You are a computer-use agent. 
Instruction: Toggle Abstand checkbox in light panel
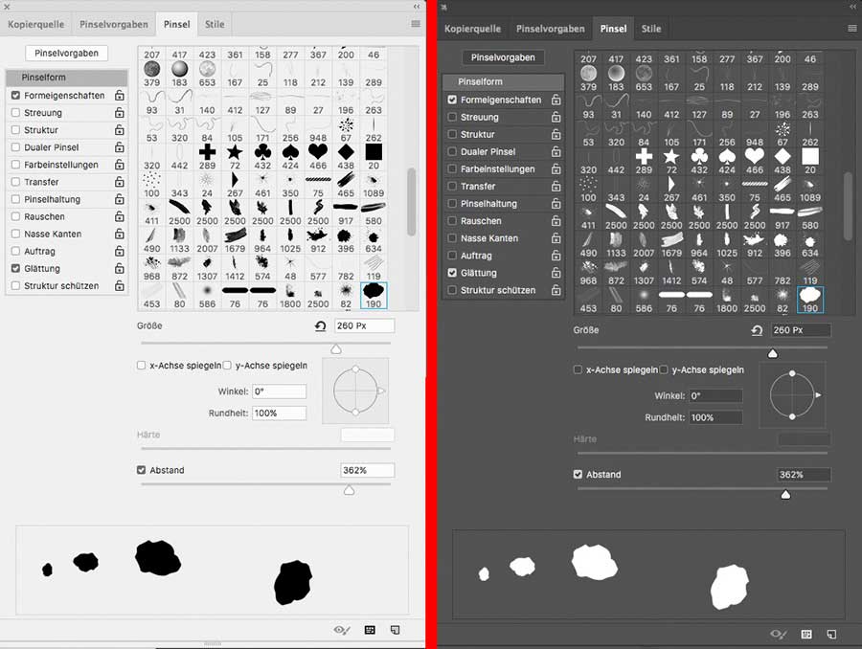pos(142,470)
